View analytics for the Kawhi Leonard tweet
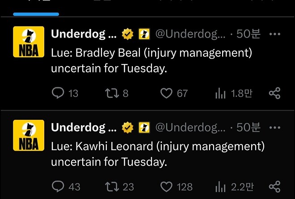Image resolution: width=295 pixels, height=199 pixels. [221, 186]
